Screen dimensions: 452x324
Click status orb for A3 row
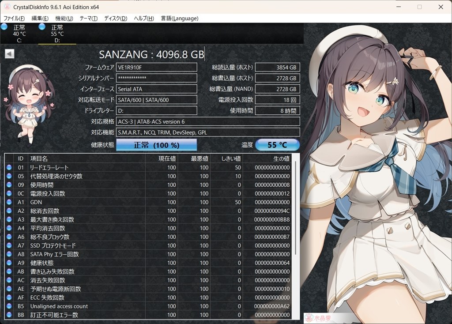9,219
